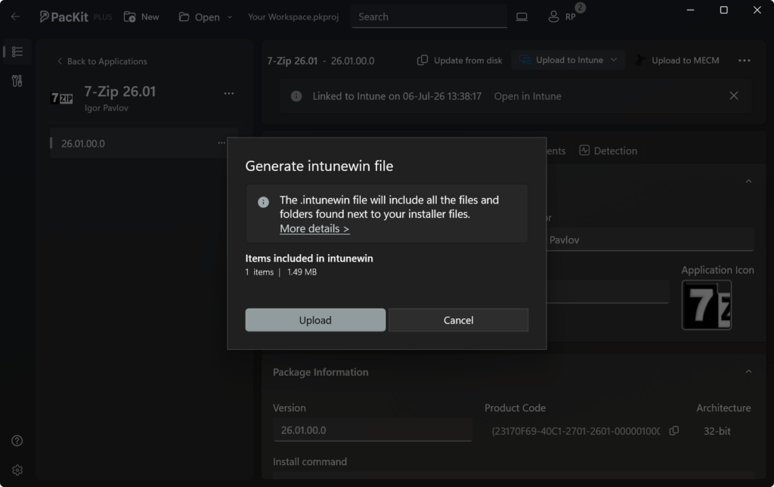The image size is (774, 487).
Task: Click Upload in the dialog
Action: coord(315,320)
